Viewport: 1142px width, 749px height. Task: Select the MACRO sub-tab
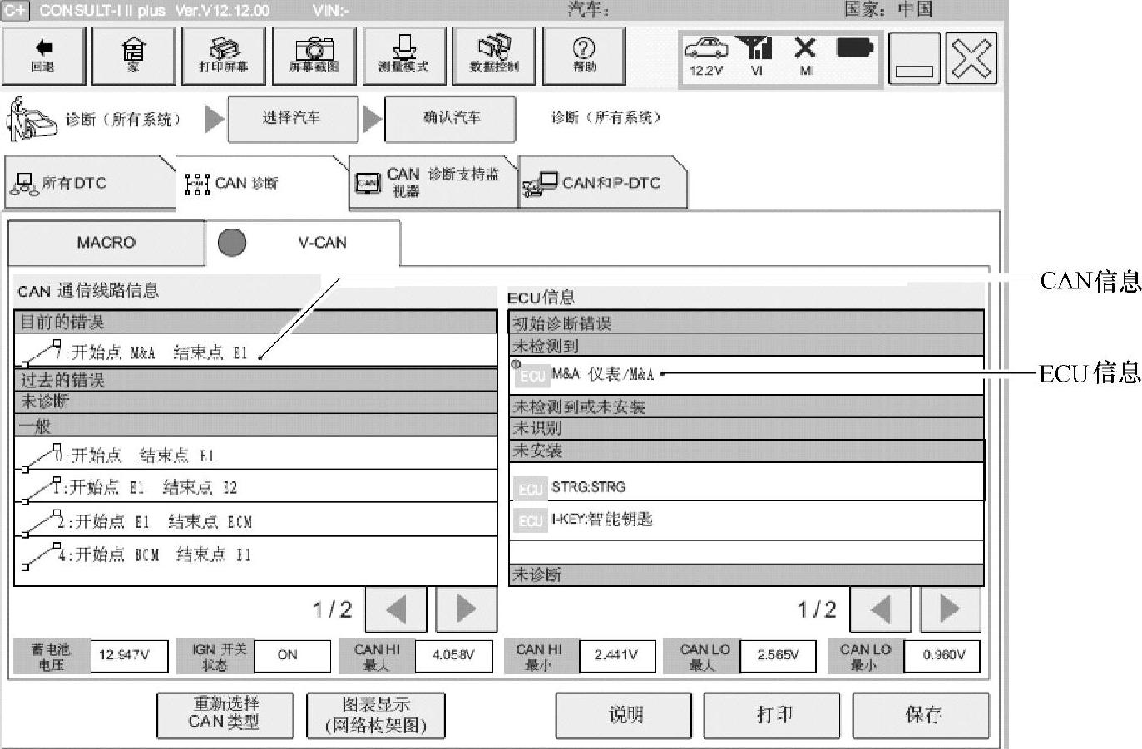click(106, 243)
